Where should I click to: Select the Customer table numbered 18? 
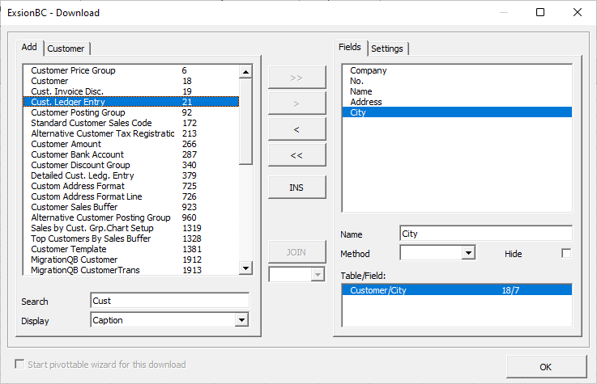pos(131,81)
